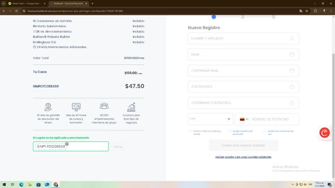This screenshot has width=335, height=188.
Task: Reload the page with refresh icon
Action: 16,11
